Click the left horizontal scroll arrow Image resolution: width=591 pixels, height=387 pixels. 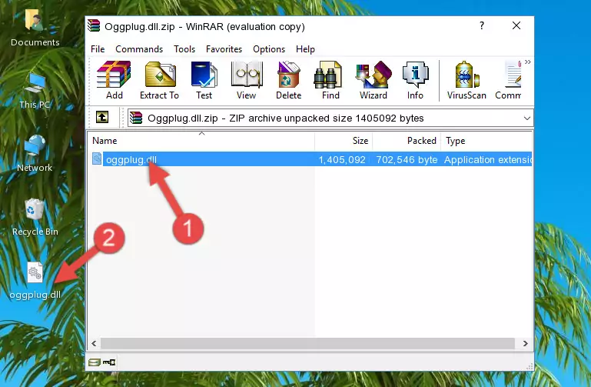pyautogui.click(x=94, y=344)
